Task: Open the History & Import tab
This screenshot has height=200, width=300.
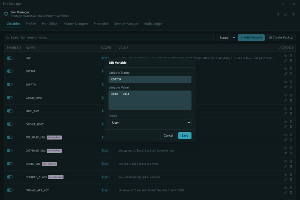Action: (76, 24)
